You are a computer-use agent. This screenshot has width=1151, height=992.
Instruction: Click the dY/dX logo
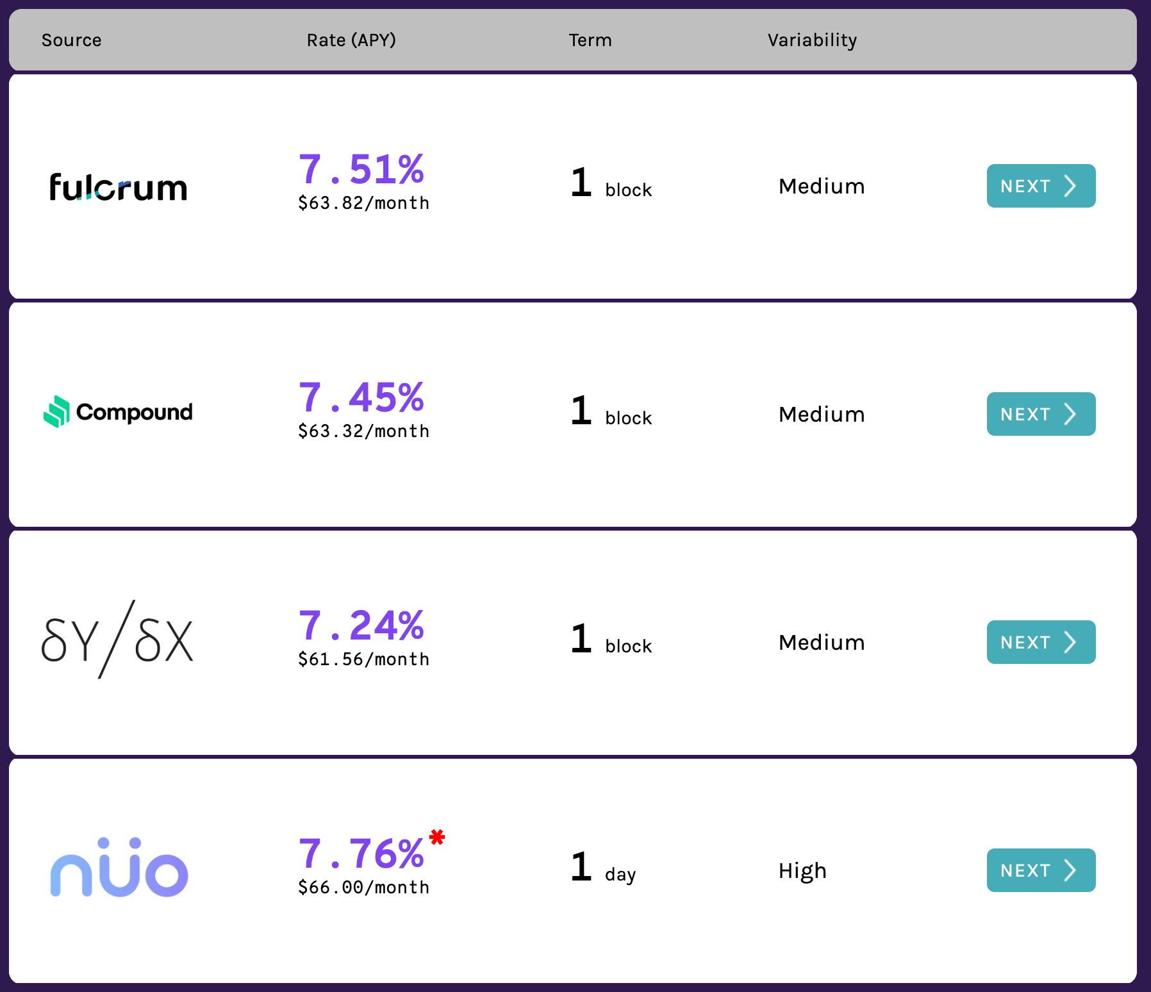point(117,640)
